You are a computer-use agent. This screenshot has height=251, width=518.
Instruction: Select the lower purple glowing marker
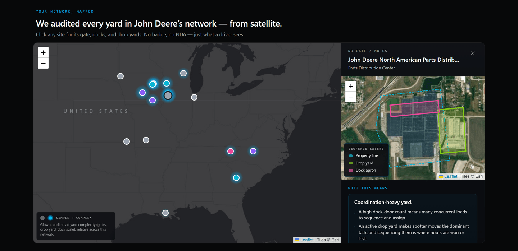[x=153, y=100]
